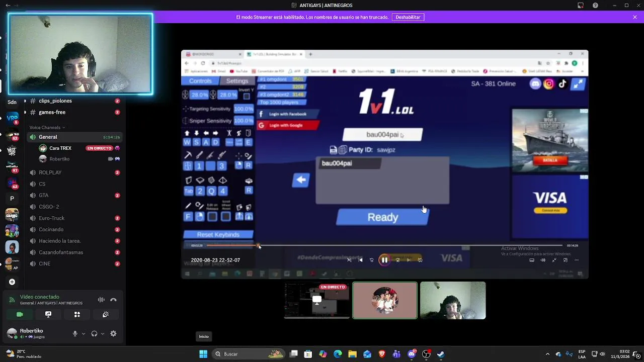Screen dimensions: 644x362
Task: Join the ROLPLAY voice channel
Action: pyautogui.click(x=73, y=172)
